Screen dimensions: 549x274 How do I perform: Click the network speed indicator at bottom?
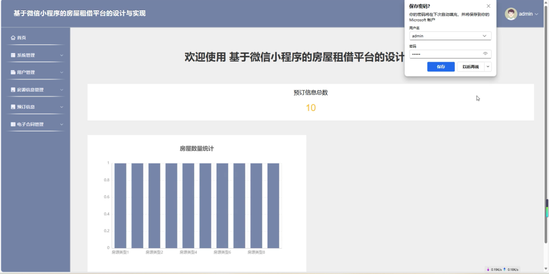click(x=502, y=270)
